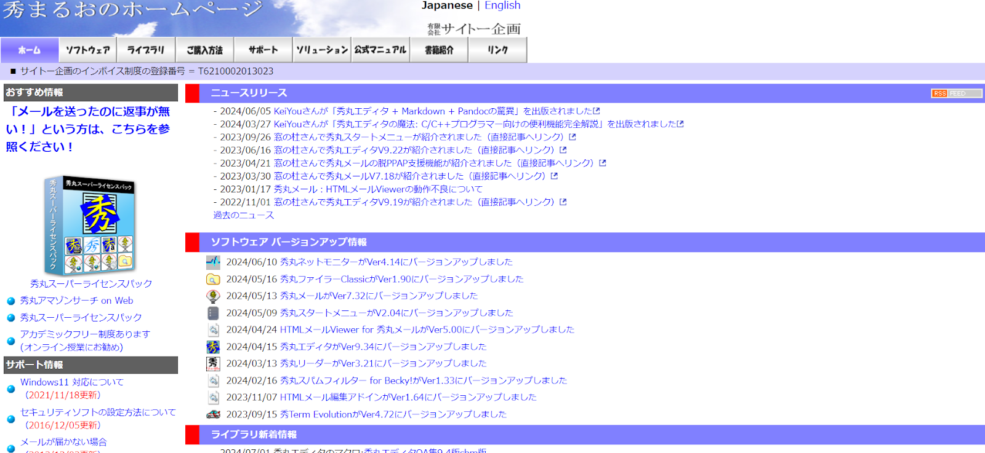Image resolution: width=985 pixels, height=453 pixels.
Task: Switch language to English
Action: click(502, 6)
